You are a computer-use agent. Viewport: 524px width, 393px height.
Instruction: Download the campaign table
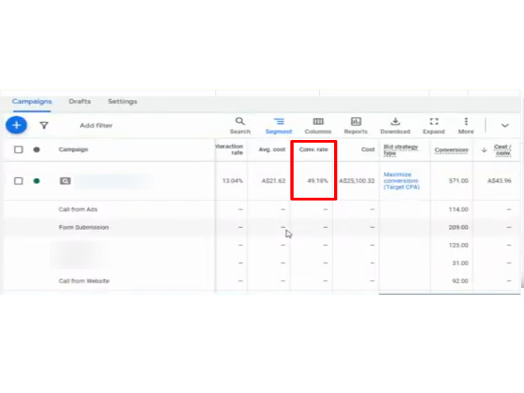point(395,126)
